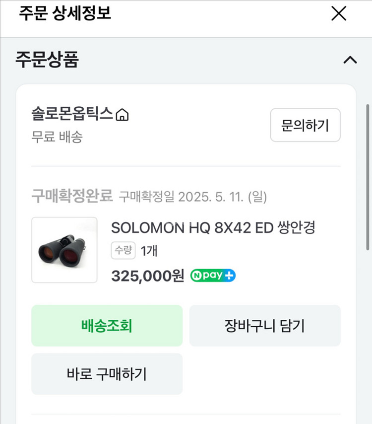Image resolution: width=372 pixels, height=424 pixels.
Task: Track delivery with 배송조회
Action: tap(107, 326)
